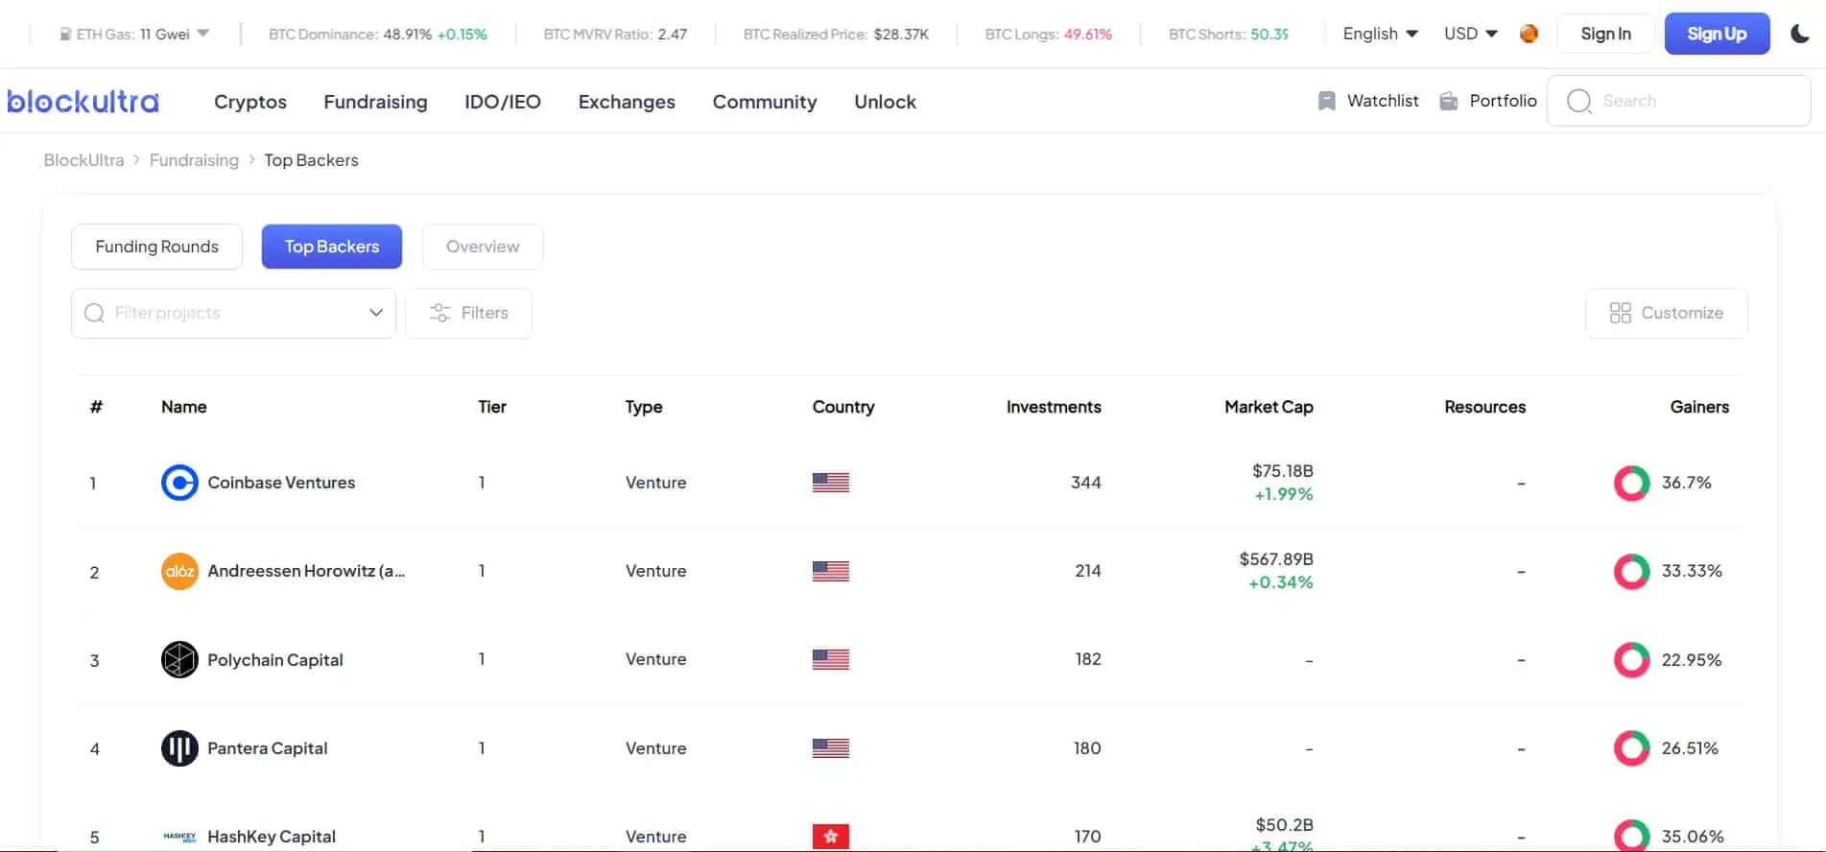Click the filter projects magnifier icon
Viewport: 1826px width, 852px height.
click(x=94, y=313)
